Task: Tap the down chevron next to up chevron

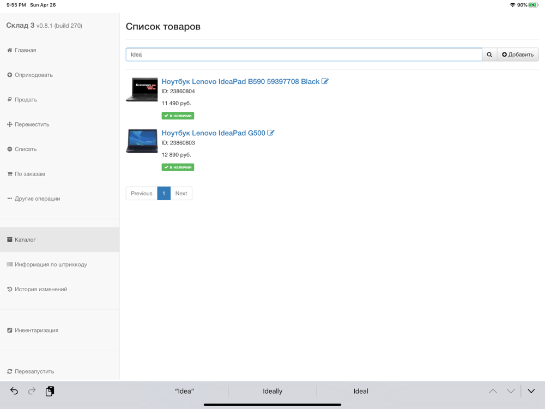Action: [x=511, y=391]
